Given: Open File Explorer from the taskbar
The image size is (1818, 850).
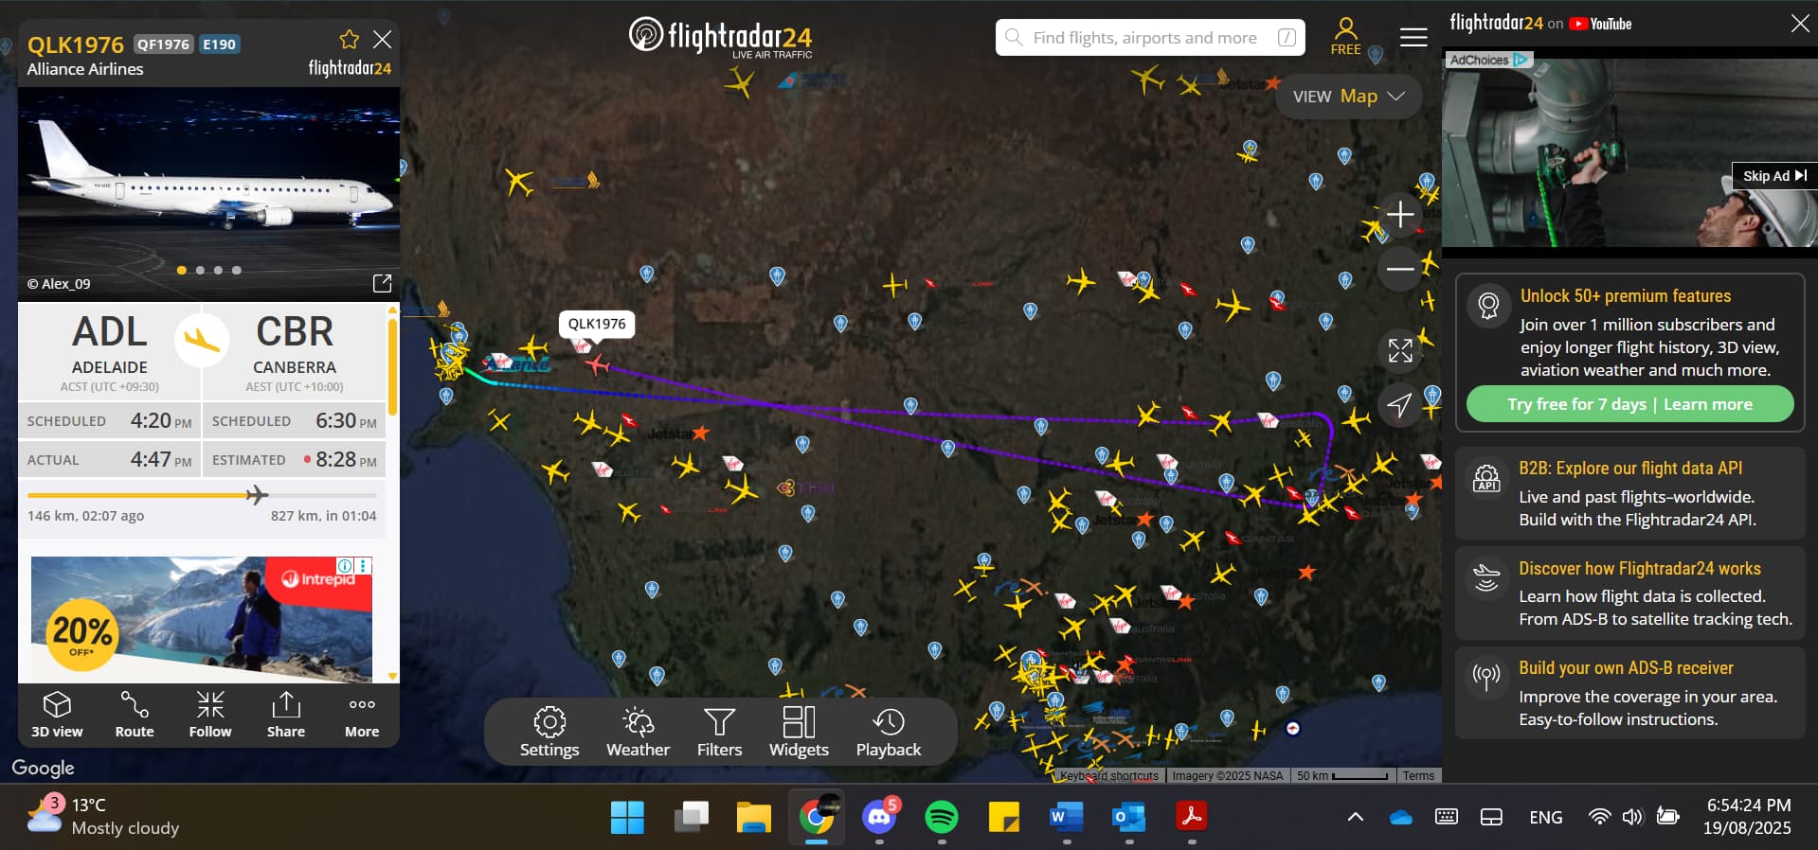Looking at the screenshot, I should (754, 817).
